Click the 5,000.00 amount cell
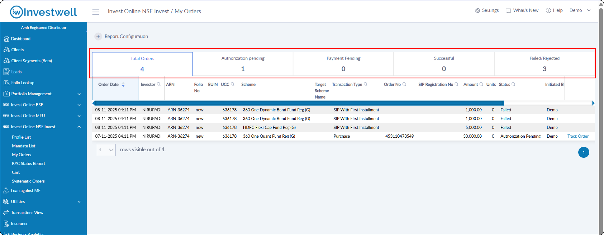The image size is (604, 235). click(x=474, y=127)
